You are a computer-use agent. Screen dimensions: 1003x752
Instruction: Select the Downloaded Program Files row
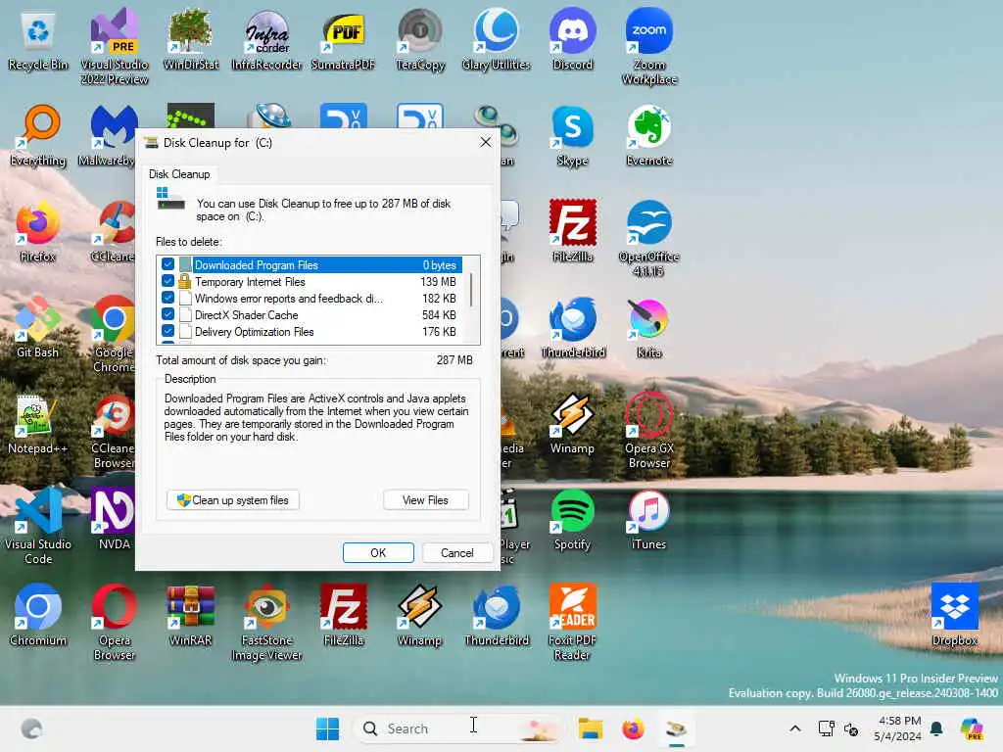[310, 264]
